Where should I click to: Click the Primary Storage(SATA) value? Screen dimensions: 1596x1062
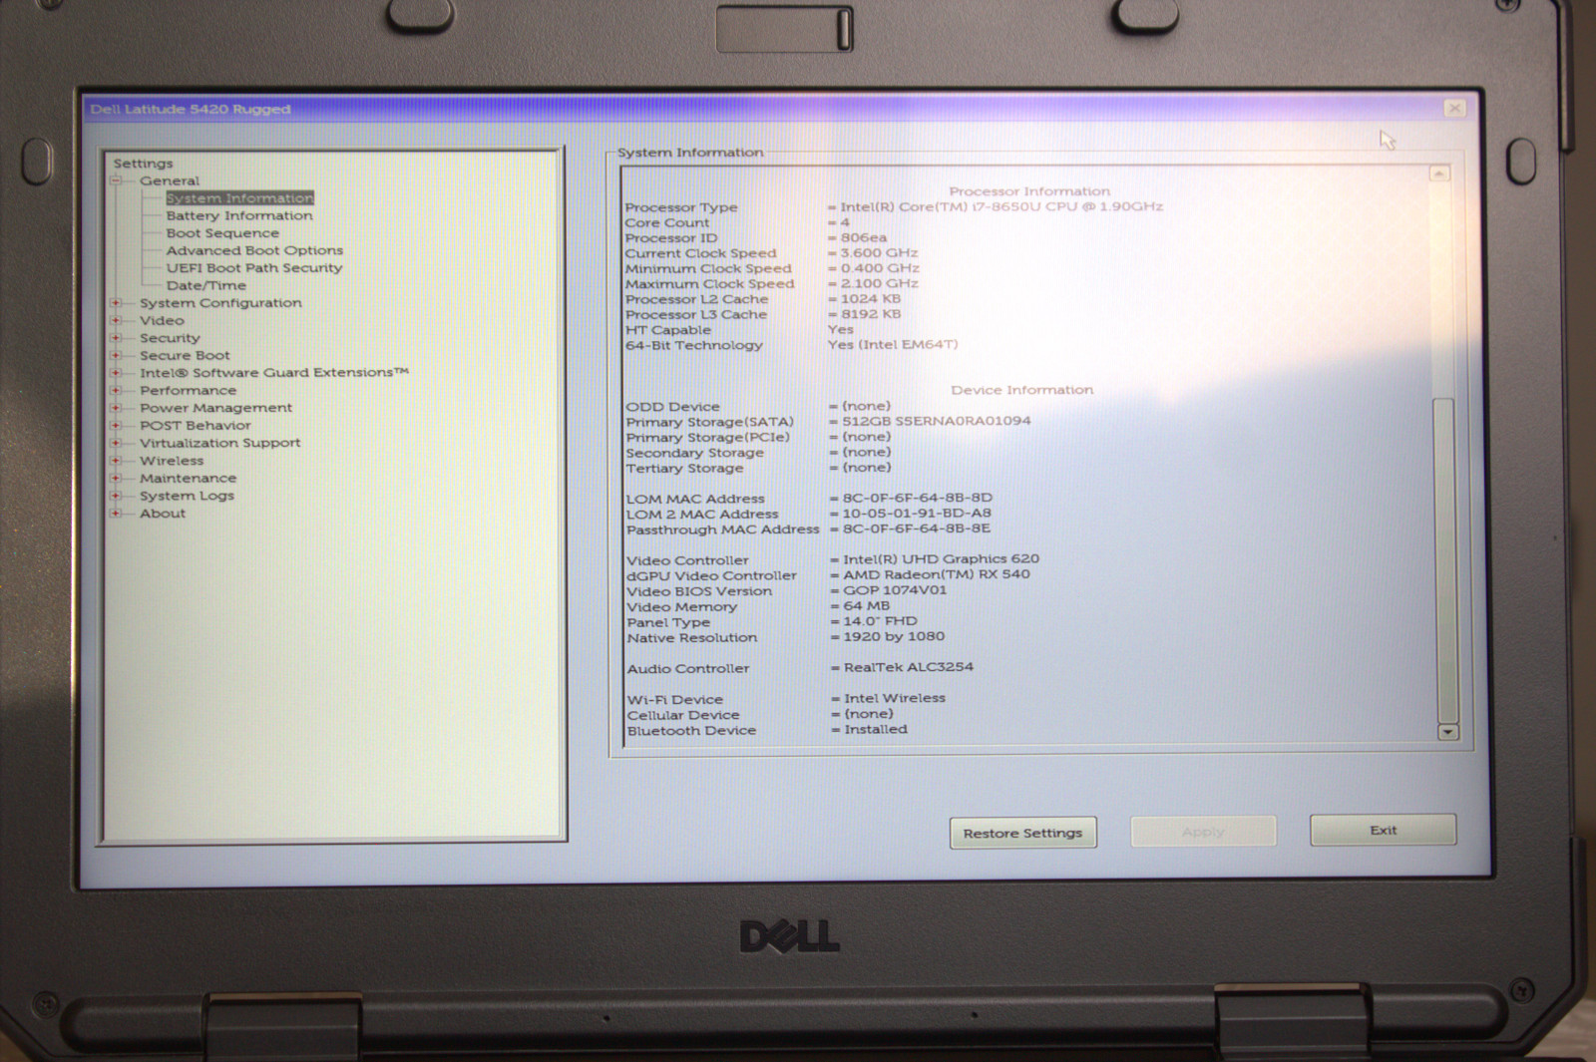(937, 421)
